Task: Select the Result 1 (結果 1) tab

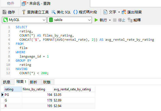Action: pyautogui.click(x=21, y=82)
